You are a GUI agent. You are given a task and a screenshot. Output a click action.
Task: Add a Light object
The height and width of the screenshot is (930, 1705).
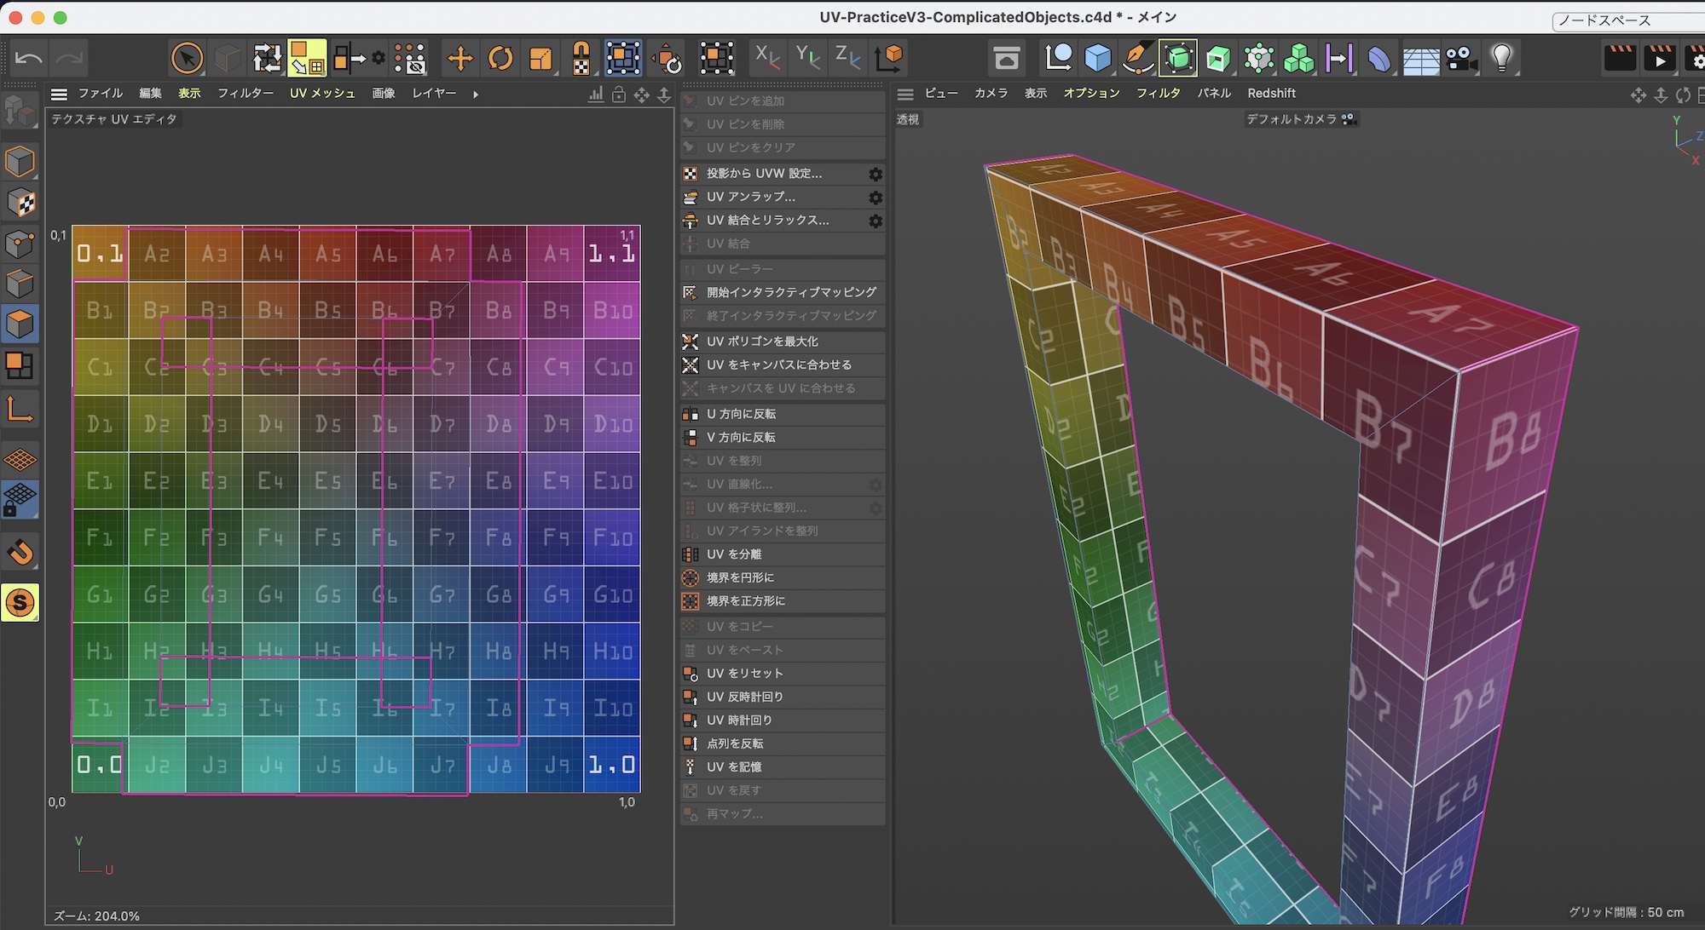[1501, 59]
